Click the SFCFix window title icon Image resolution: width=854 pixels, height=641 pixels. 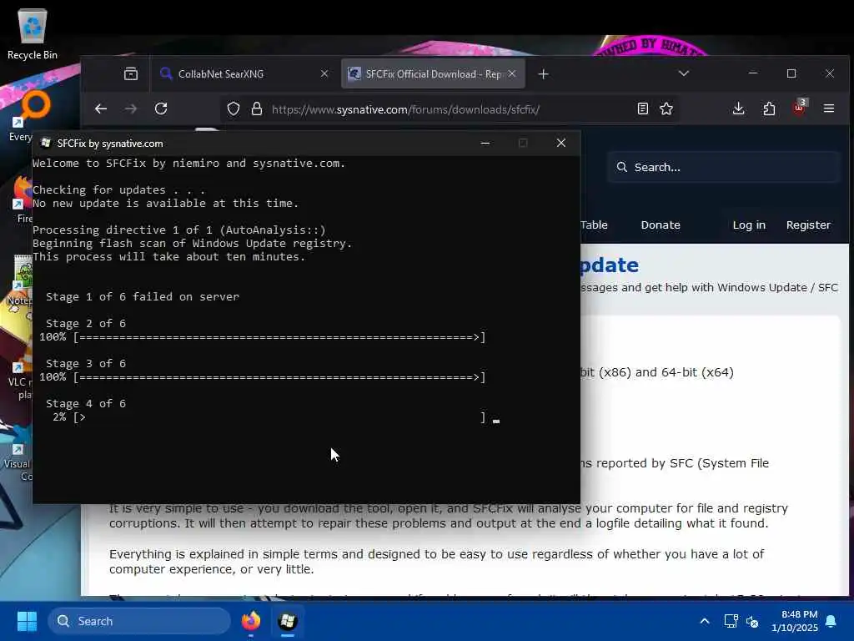click(46, 143)
